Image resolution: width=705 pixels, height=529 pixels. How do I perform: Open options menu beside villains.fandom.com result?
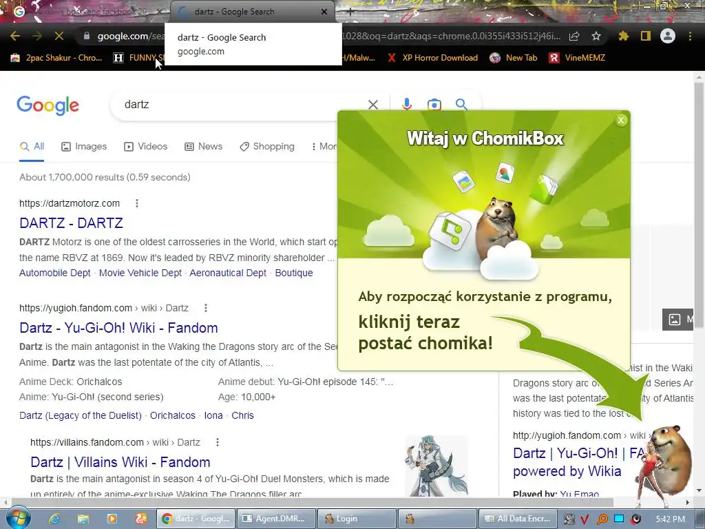point(217,443)
